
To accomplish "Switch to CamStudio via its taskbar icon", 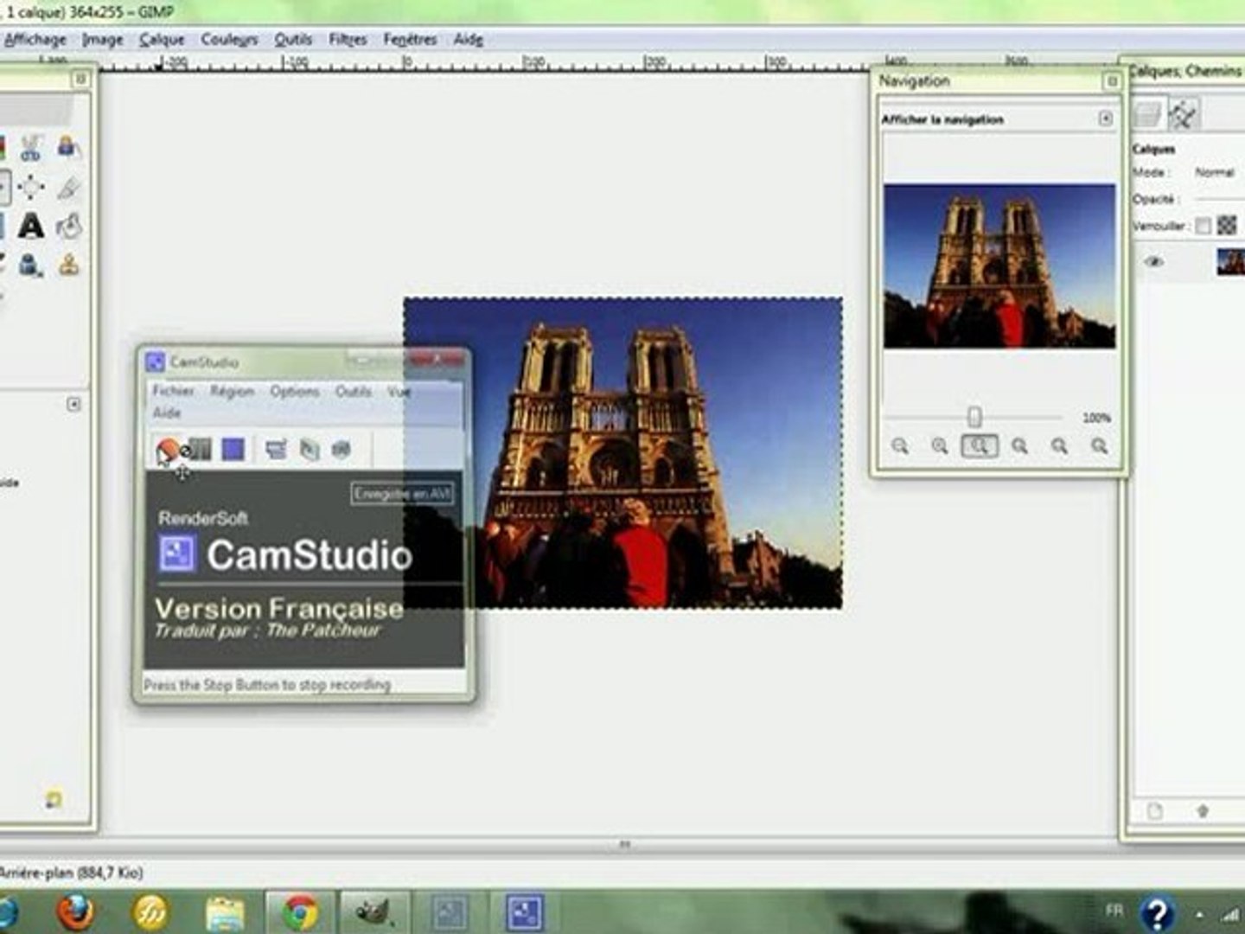I will 524,912.
